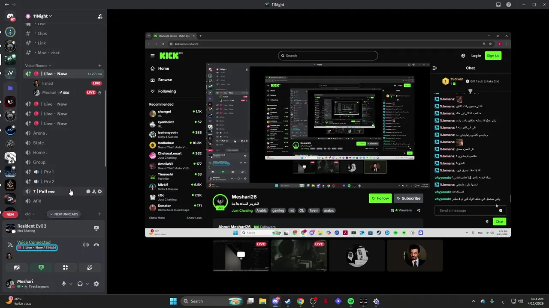Select the first LIVE stream thumbnail

(241, 255)
